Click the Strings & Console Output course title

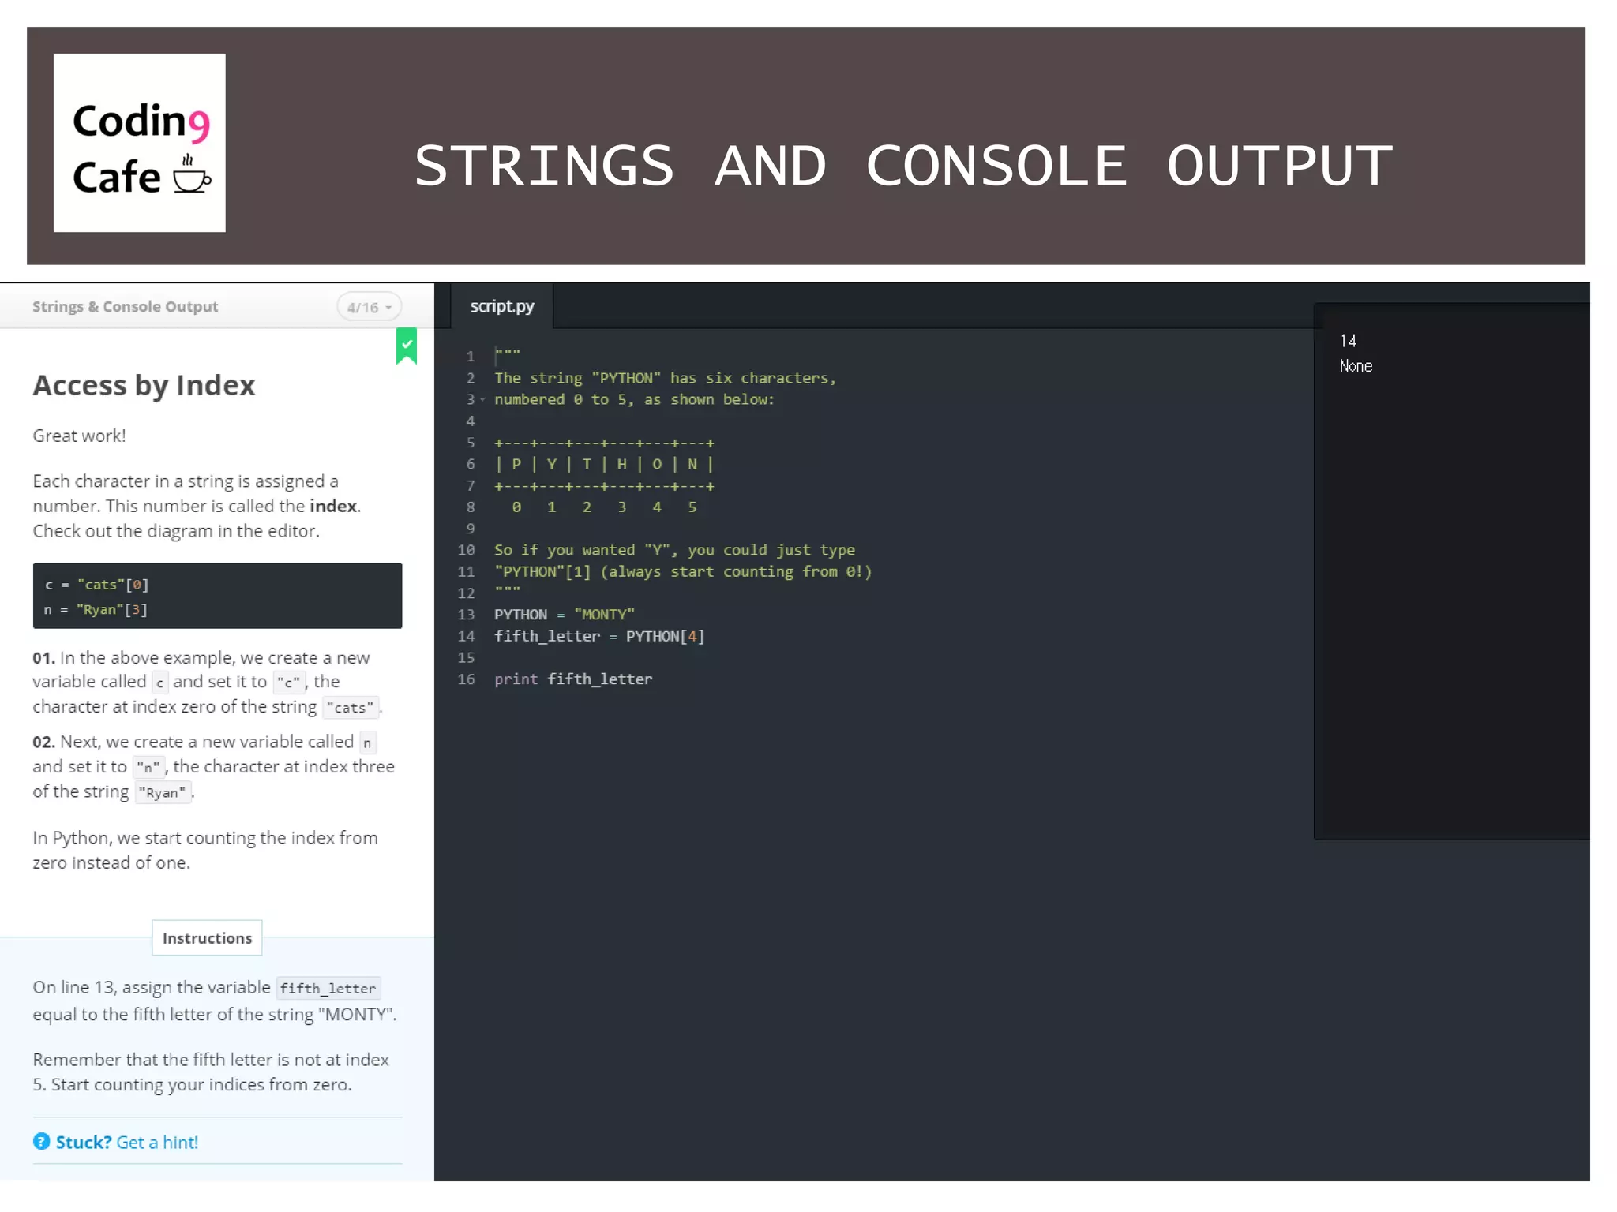[x=125, y=306]
